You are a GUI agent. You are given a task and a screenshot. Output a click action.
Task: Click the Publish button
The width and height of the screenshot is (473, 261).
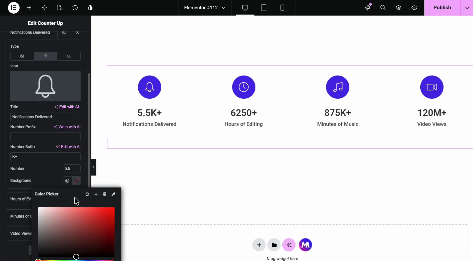442,8
